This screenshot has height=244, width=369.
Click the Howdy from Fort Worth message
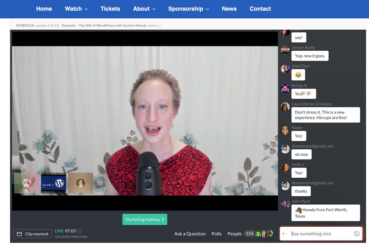click(326, 213)
